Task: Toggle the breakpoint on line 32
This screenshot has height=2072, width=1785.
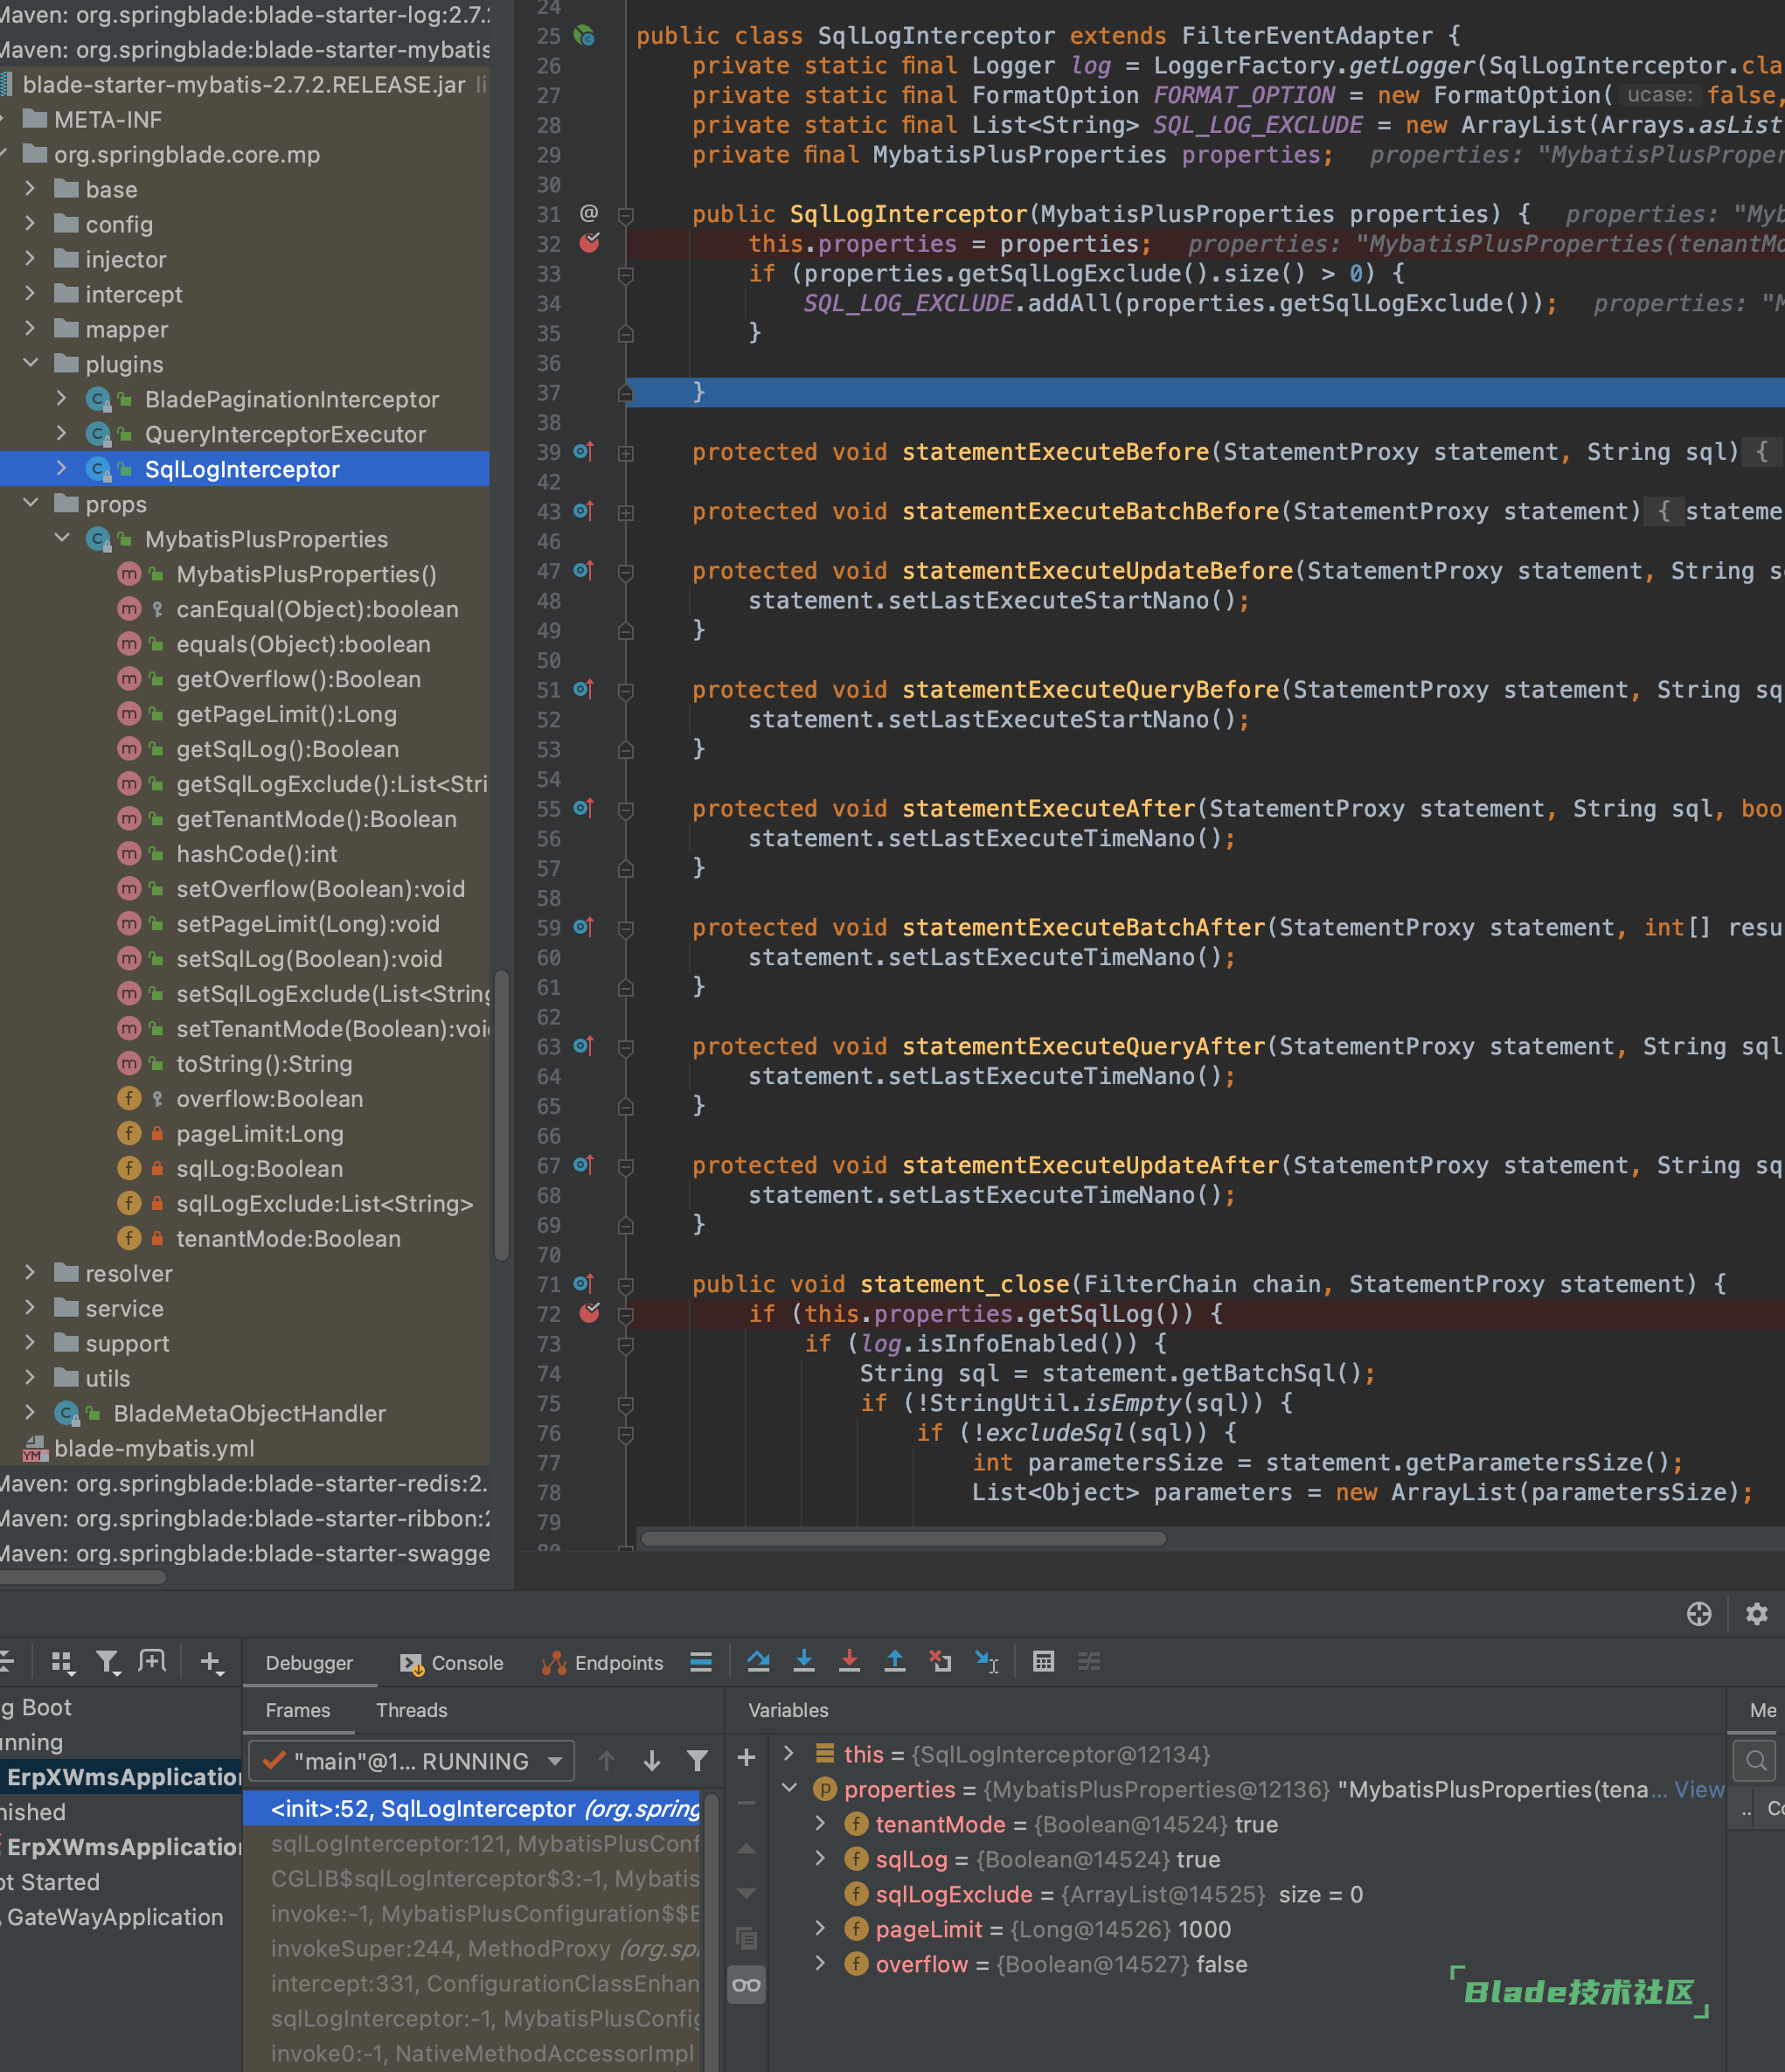Action: (x=589, y=243)
